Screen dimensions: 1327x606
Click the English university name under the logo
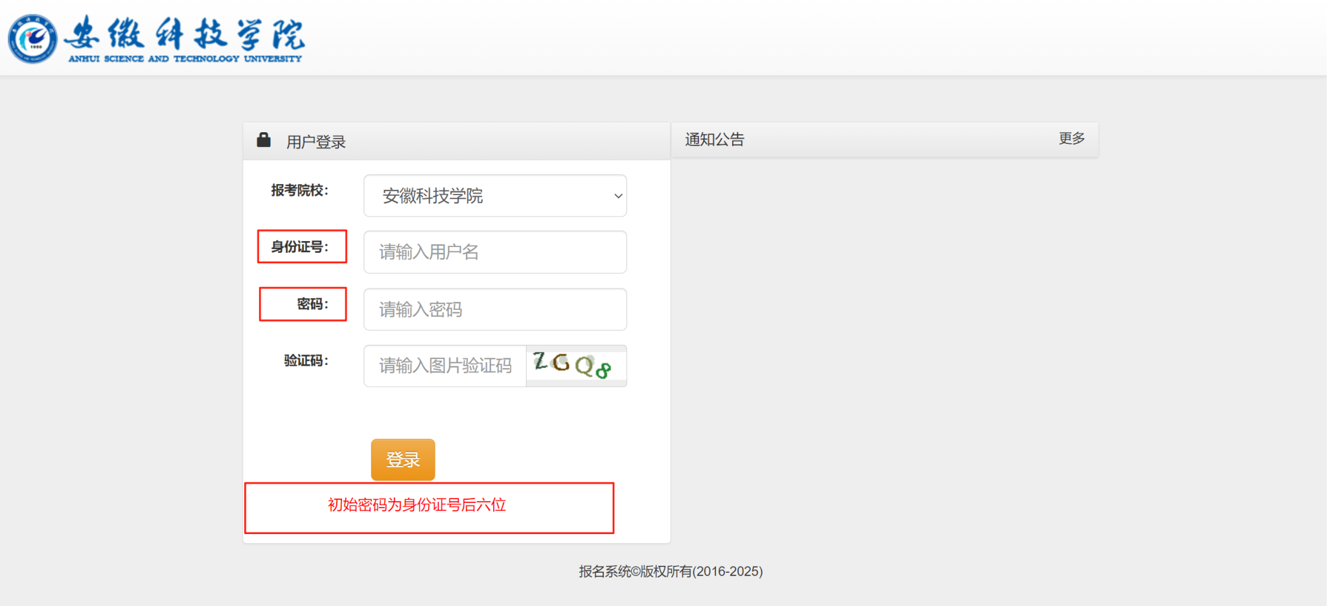pyautogui.click(x=185, y=59)
